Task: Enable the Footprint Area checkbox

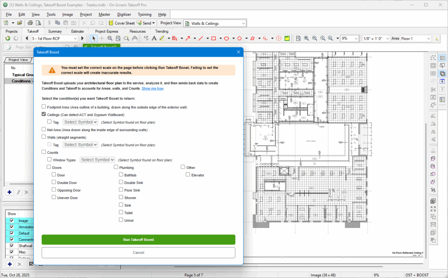Action: click(44, 106)
